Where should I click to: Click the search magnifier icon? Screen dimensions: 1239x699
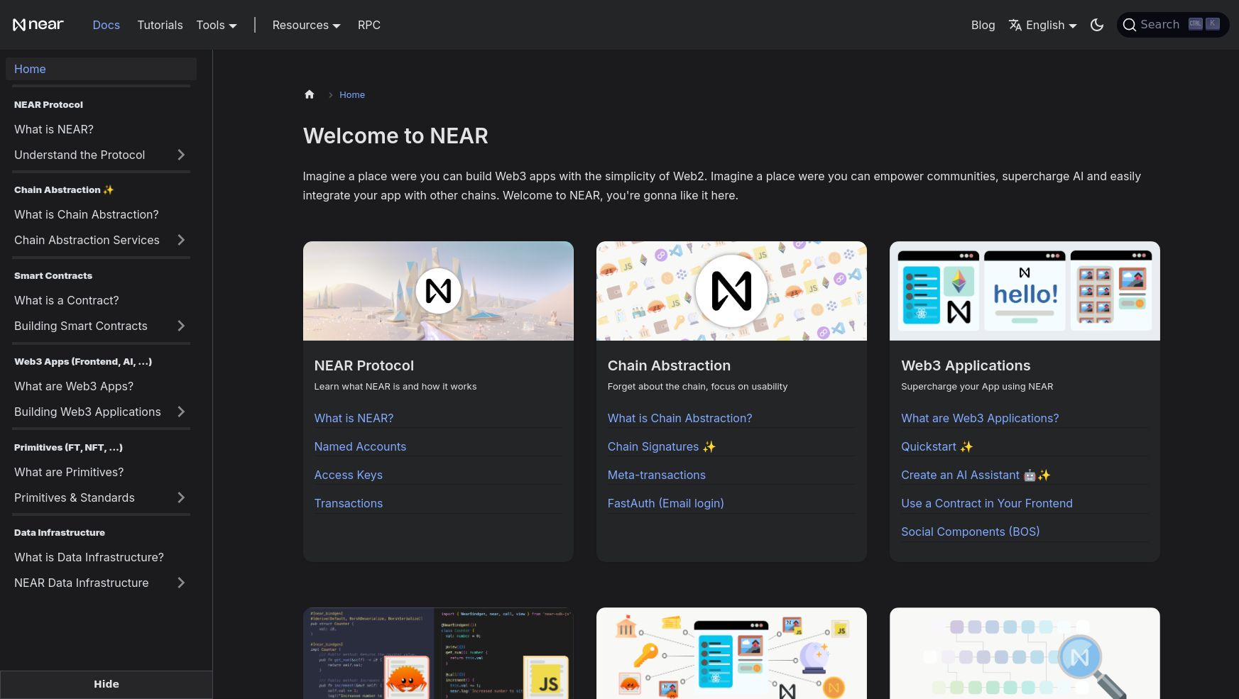tap(1129, 25)
